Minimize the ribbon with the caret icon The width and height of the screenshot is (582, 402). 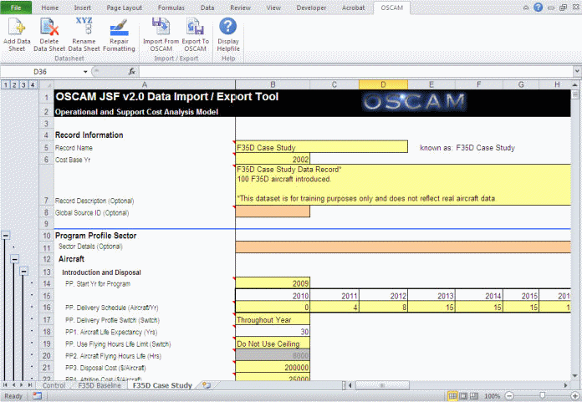click(x=526, y=8)
